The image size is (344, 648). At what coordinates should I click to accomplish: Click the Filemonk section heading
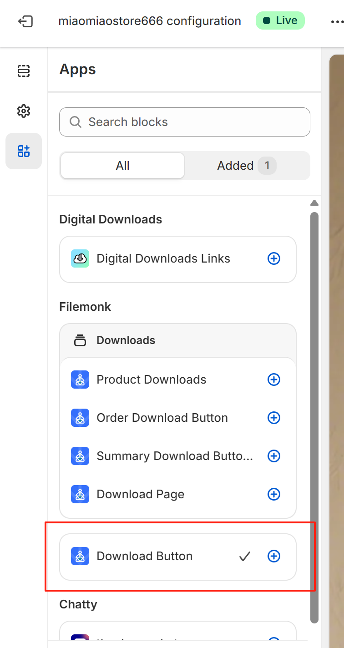(x=85, y=307)
